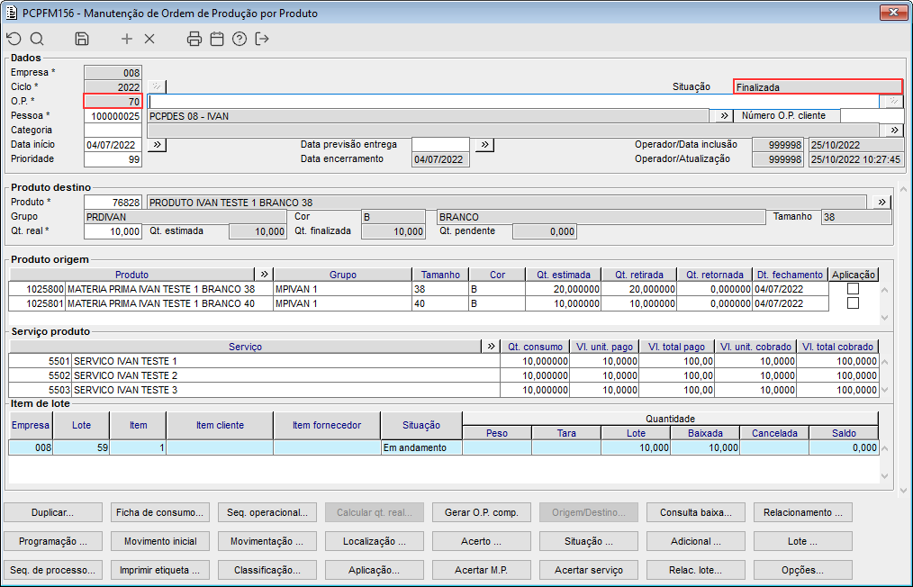Click the Qt. real input field
Image resolution: width=913 pixels, height=587 pixels.
[113, 231]
